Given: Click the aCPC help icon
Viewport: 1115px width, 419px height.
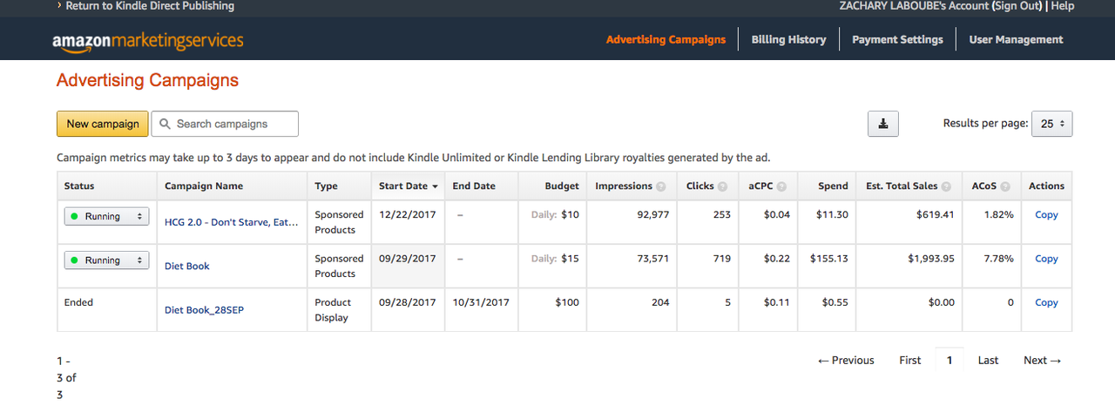Looking at the screenshot, I should point(781,186).
